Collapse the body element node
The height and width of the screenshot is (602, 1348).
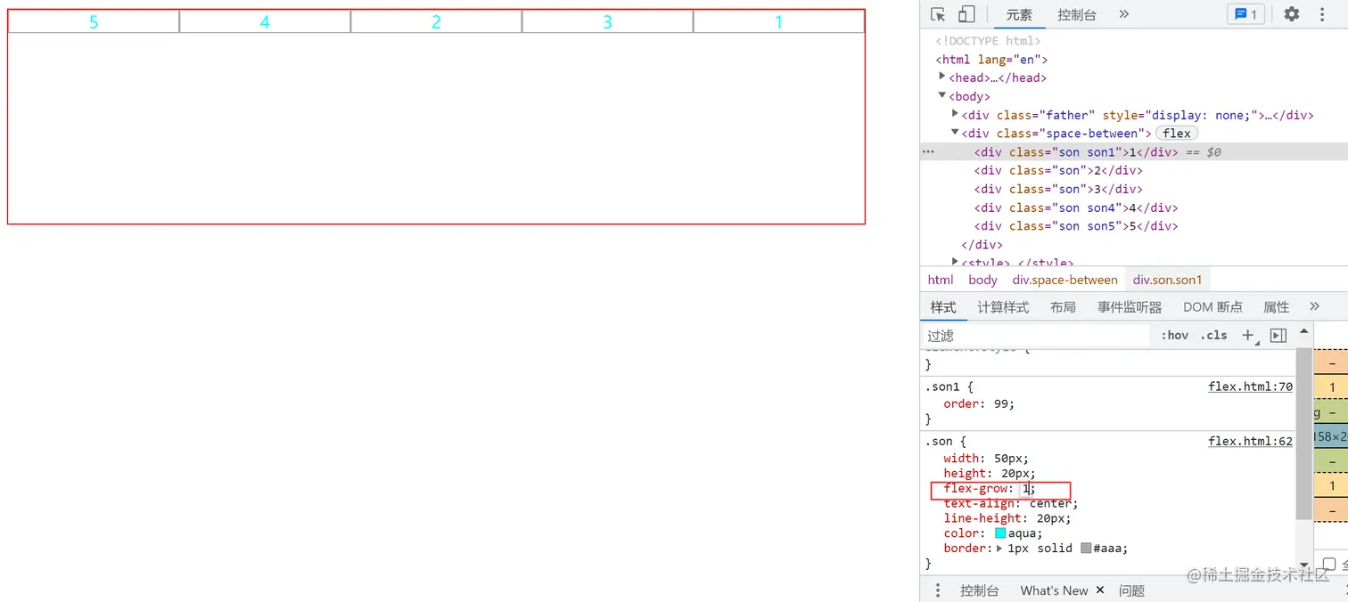tap(941, 95)
